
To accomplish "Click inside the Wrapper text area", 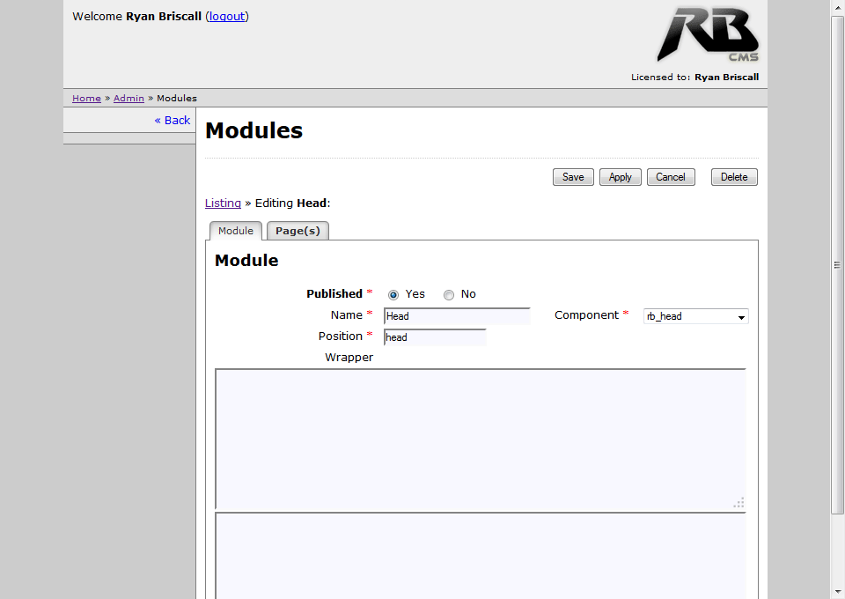I will (x=480, y=439).
